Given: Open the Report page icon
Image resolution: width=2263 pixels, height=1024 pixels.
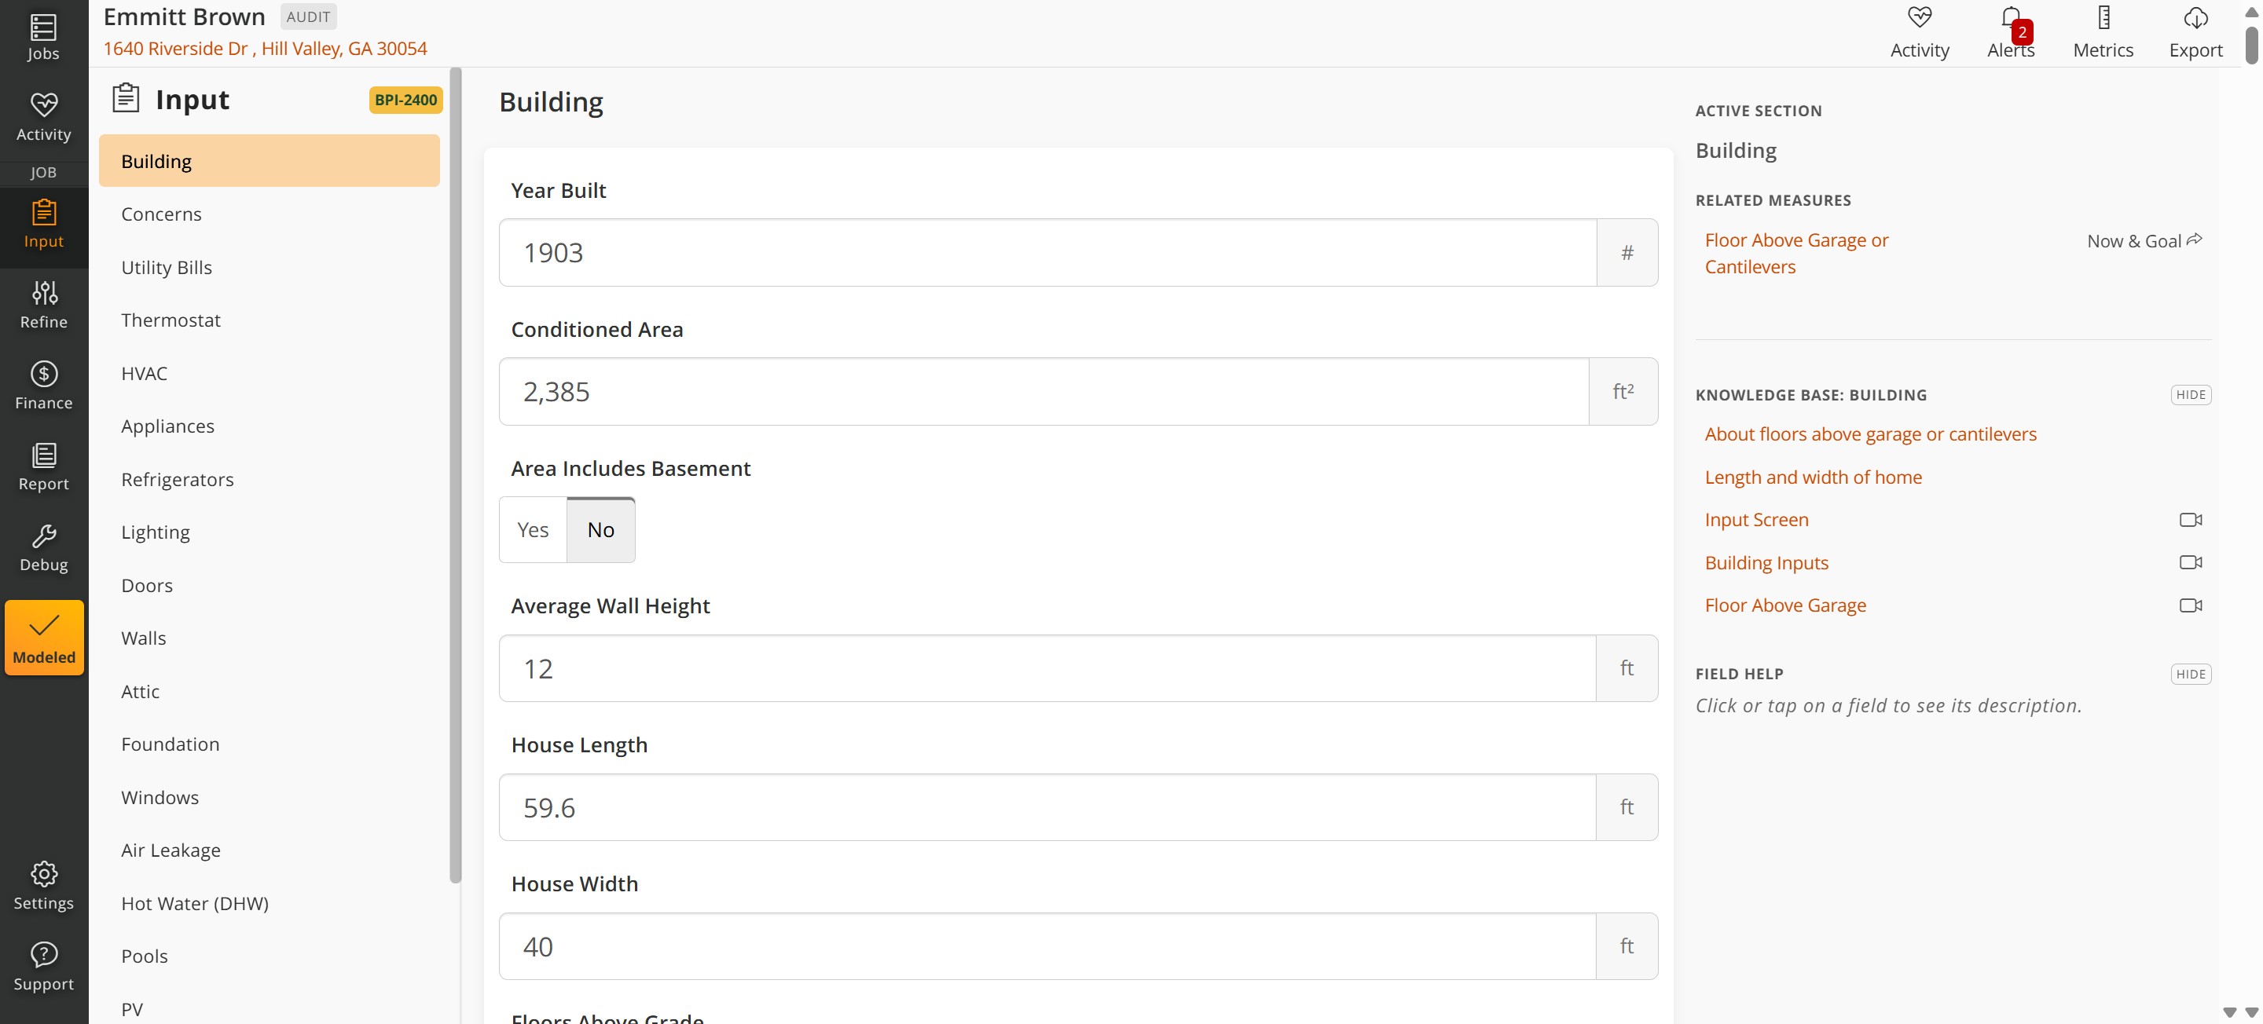Looking at the screenshot, I should point(43,455).
